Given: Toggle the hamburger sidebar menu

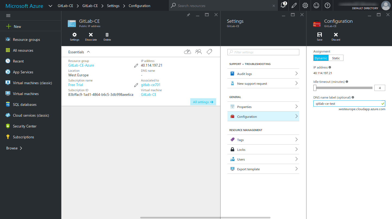Looking at the screenshot, I should tap(8, 16).
